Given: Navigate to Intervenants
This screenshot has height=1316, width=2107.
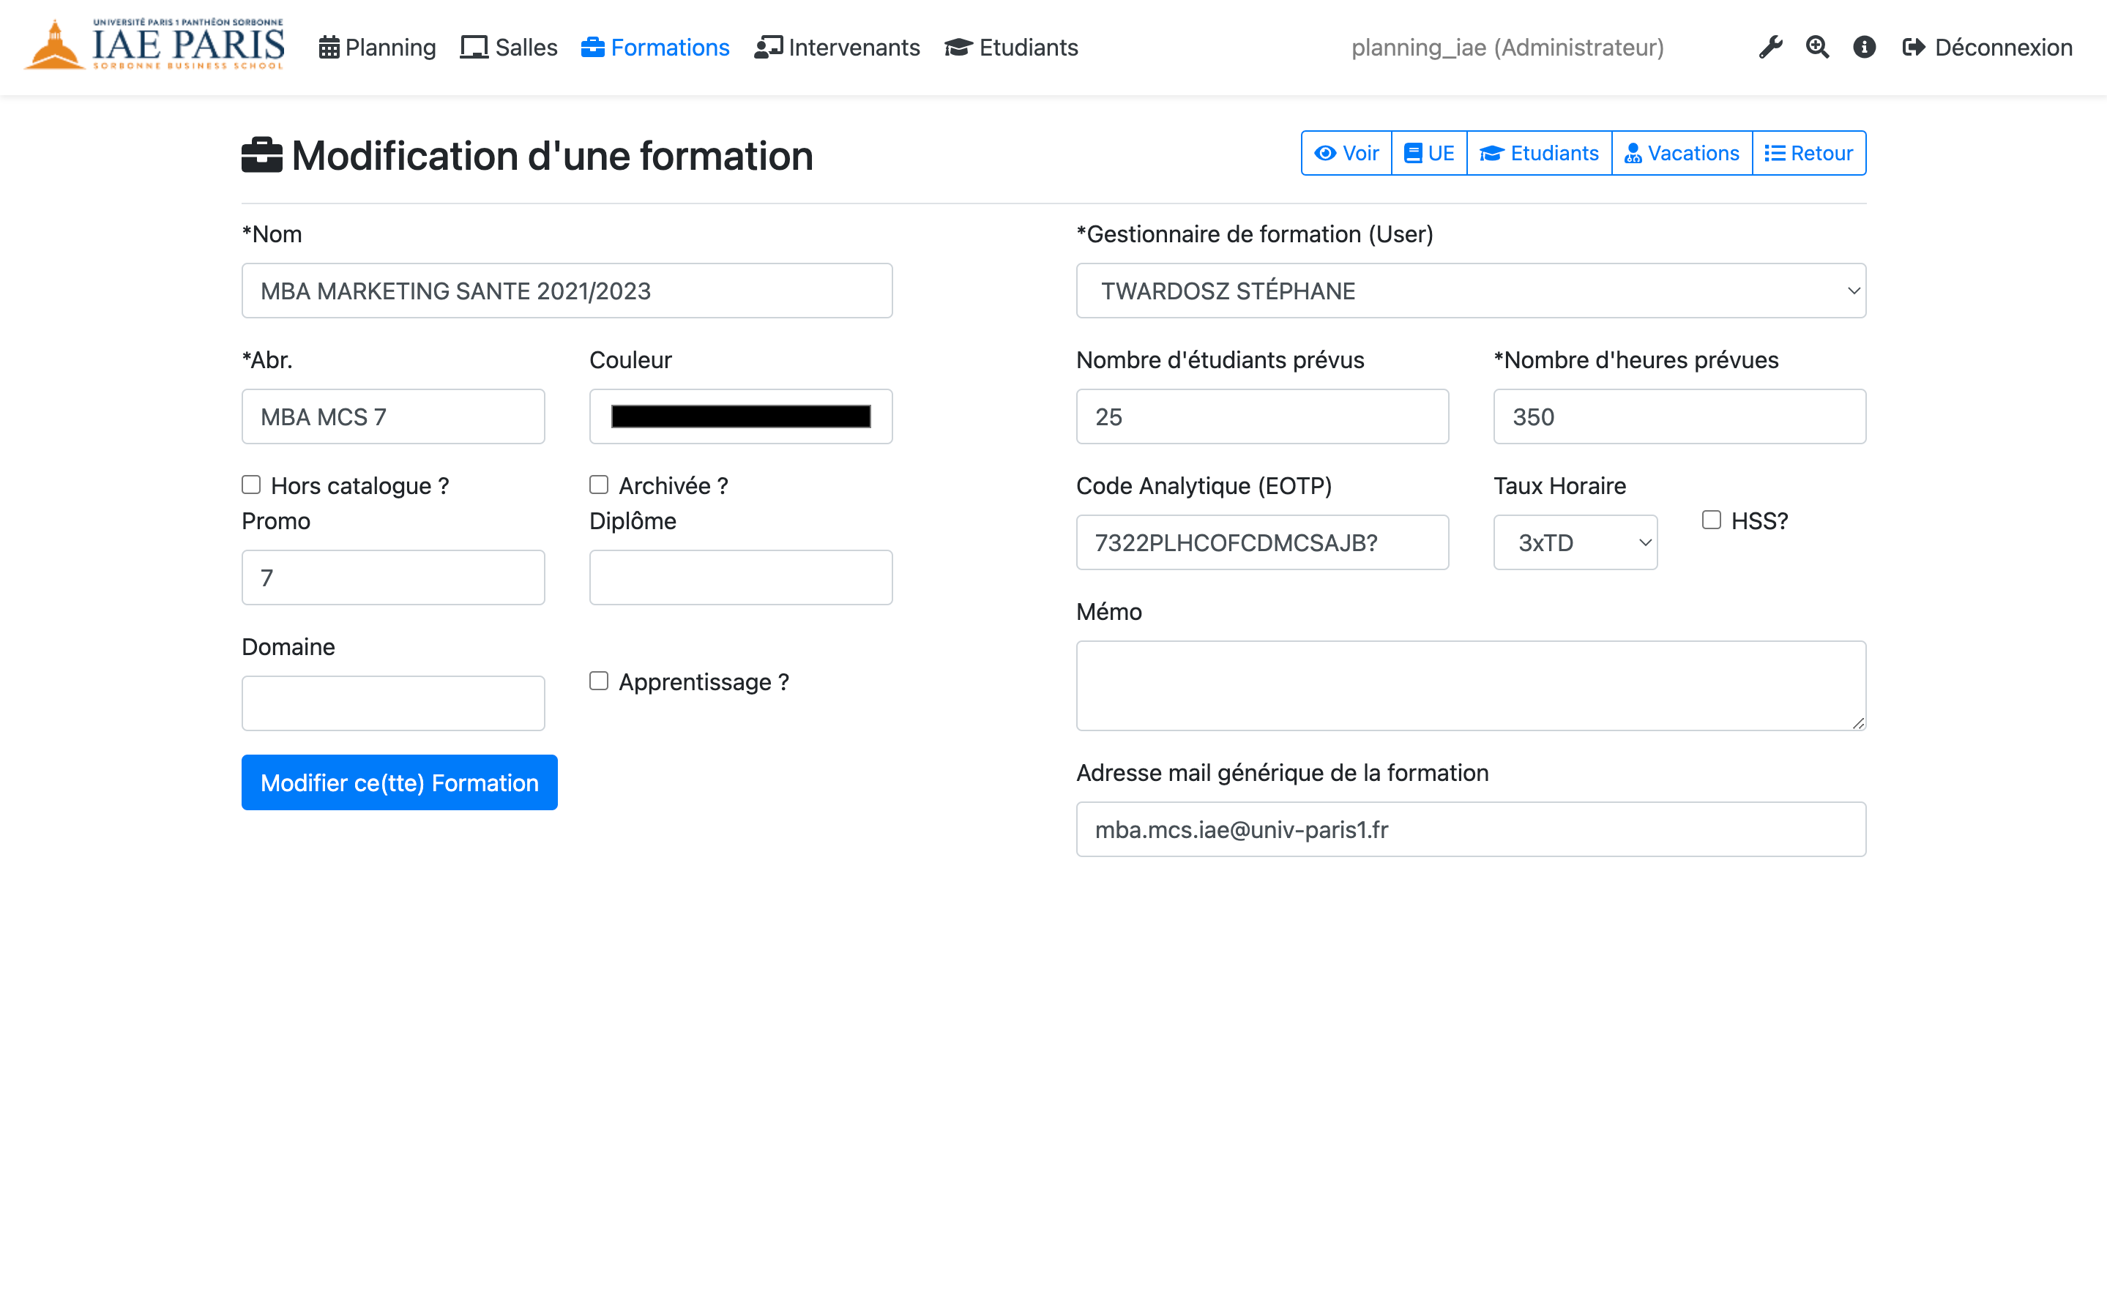Looking at the screenshot, I should coord(838,47).
